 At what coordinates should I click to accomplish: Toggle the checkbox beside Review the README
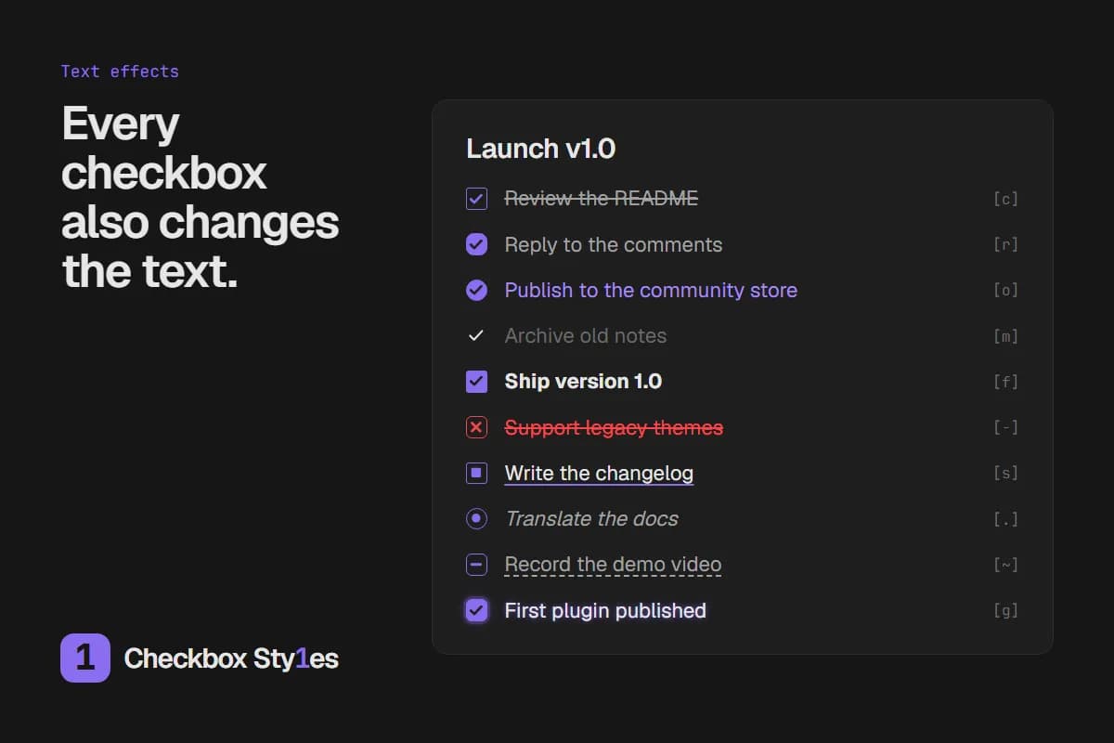(476, 199)
